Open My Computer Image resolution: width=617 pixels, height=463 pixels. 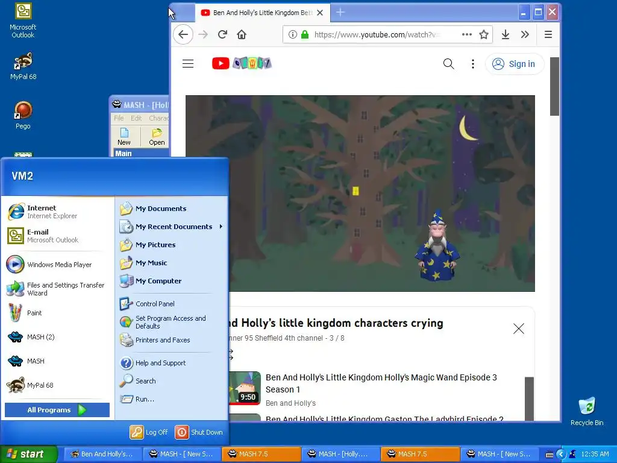[172, 281]
